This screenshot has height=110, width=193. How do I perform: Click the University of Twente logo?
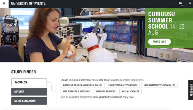coord(29,3)
